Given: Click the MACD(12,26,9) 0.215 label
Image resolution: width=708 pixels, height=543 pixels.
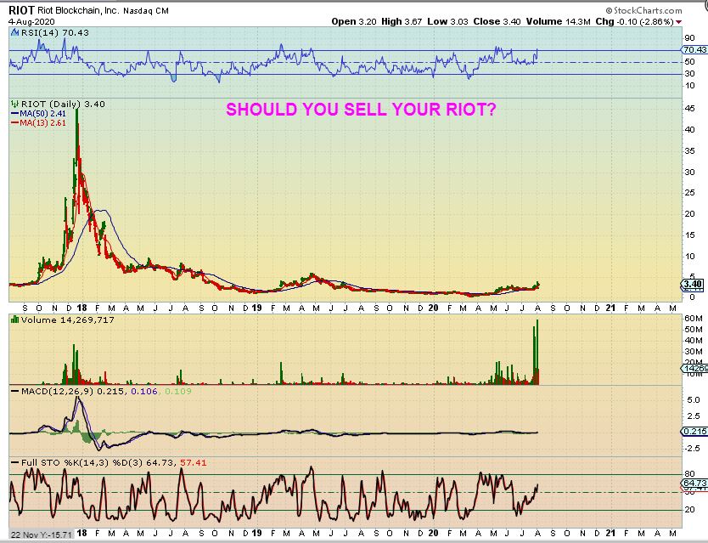Looking at the screenshot, I should [x=73, y=391].
